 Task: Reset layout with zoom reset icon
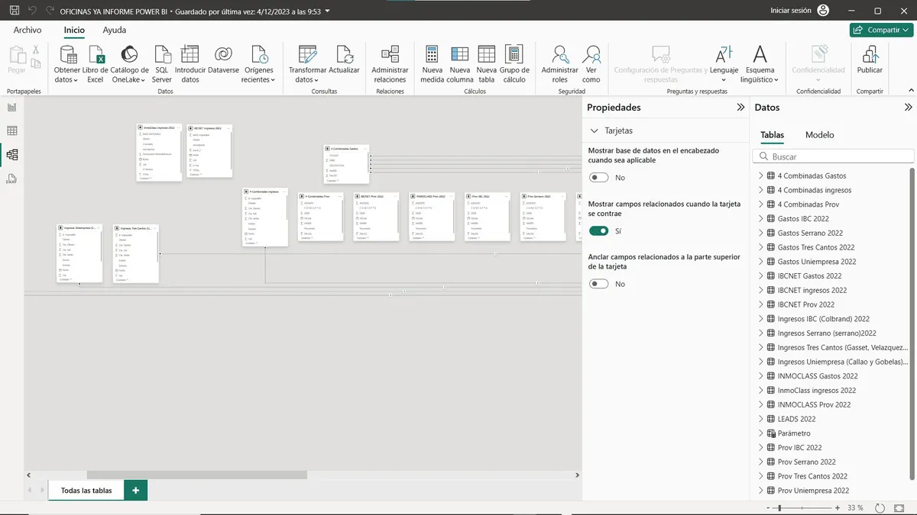point(880,507)
